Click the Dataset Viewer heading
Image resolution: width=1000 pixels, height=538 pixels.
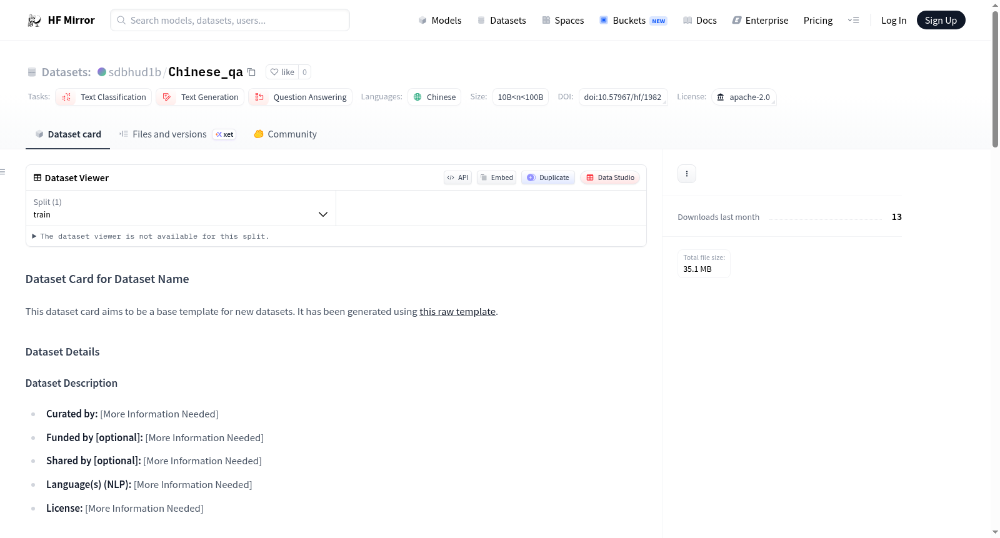[x=77, y=178]
